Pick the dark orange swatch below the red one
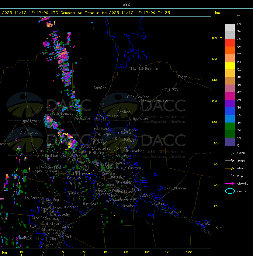This screenshot has width=253, height=256. click(230, 50)
